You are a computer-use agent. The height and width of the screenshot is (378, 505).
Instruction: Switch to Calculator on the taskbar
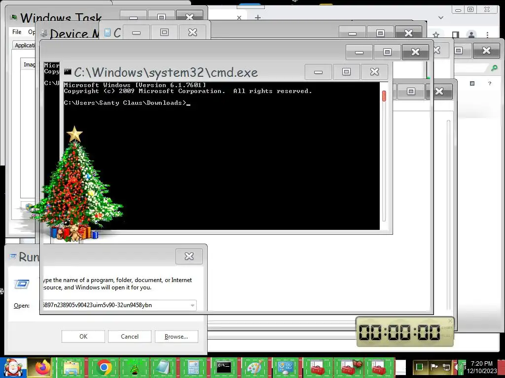pyautogui.click(x=193, y=368)
